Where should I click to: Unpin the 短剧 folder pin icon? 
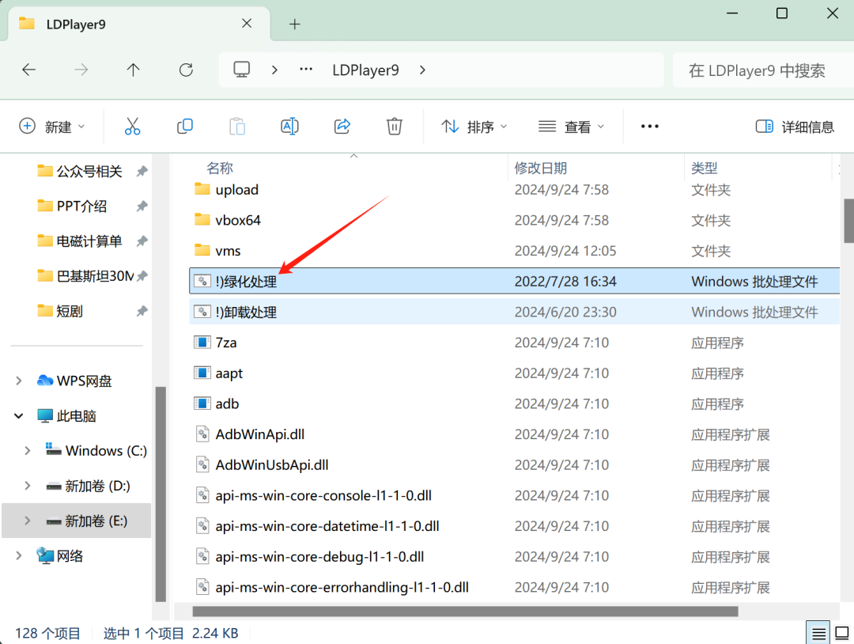point(142,311)
